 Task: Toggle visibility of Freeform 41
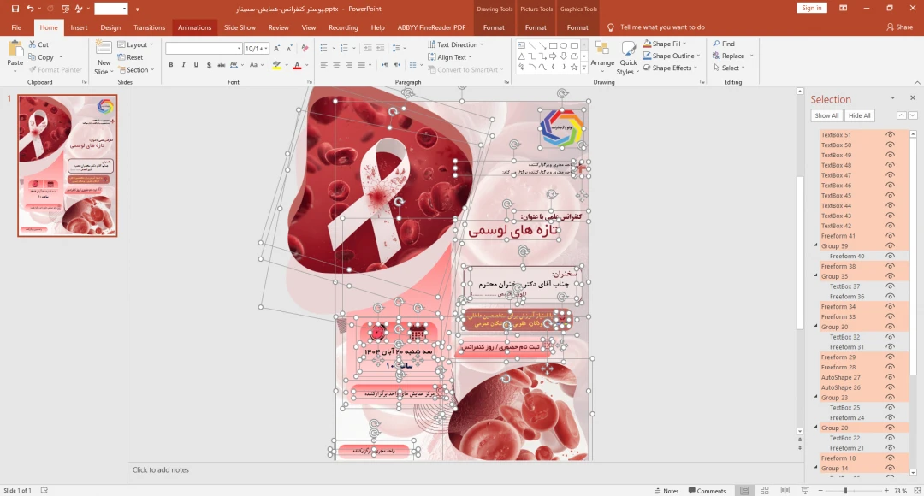pyautogui.click(x=890, y=236)
